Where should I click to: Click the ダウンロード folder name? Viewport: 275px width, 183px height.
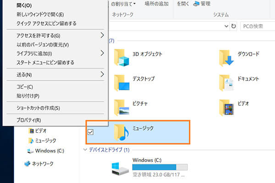click(x=248, y=54)
